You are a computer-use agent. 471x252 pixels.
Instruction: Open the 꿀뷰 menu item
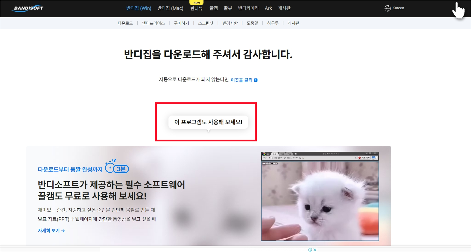(228, 8)
